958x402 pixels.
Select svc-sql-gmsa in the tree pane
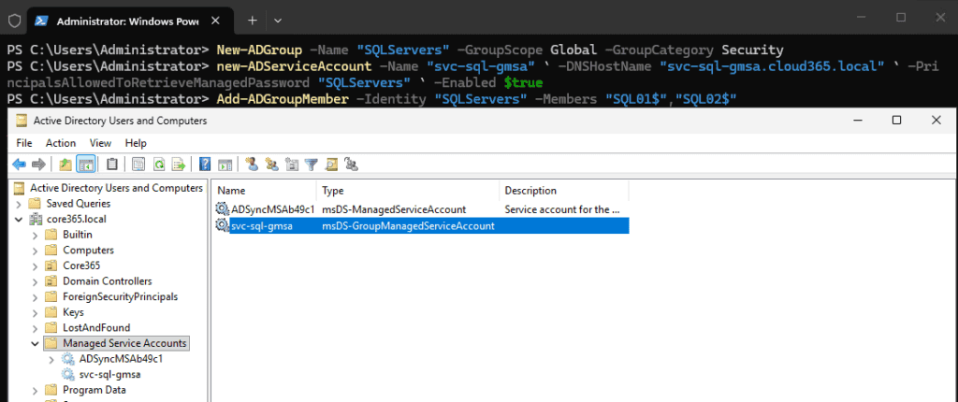(x=110, y=375)
